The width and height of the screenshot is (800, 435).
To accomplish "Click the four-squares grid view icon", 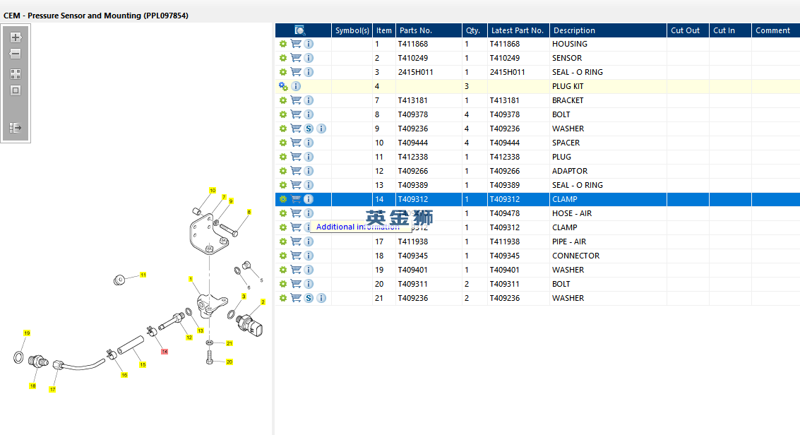I will pyautogui.click(x=16, y=73).
